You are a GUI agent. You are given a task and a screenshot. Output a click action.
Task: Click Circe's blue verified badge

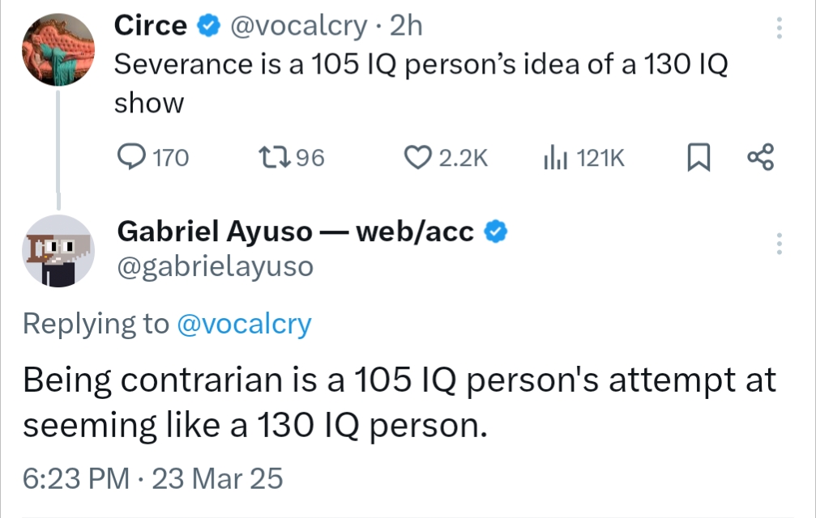point(208,27)
